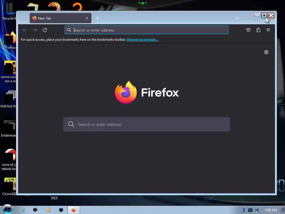Open new tab page settings gear
The width and height of the screenshot is (285, 214).
(x=266, y=52)
